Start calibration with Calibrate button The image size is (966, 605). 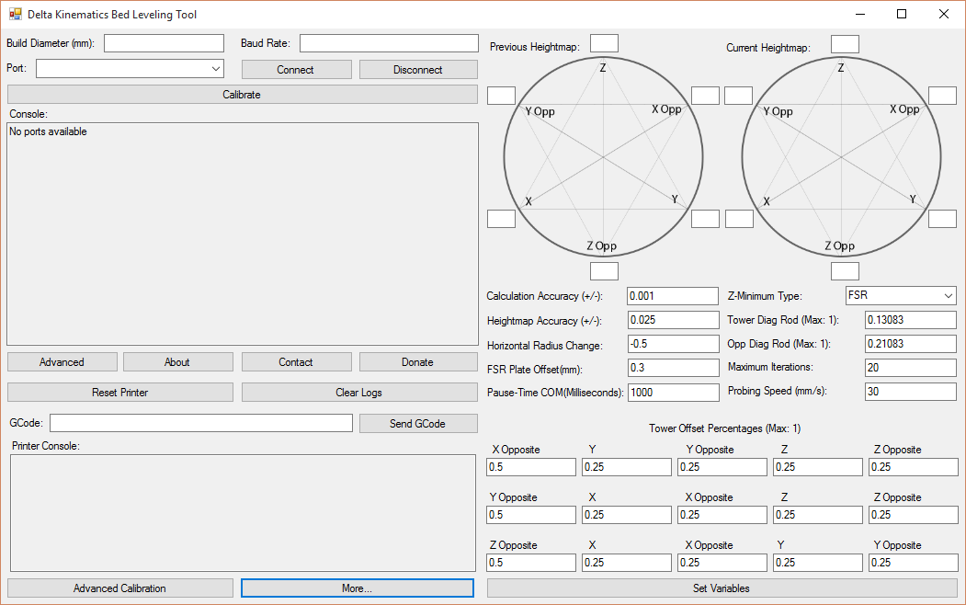(242, 95)
